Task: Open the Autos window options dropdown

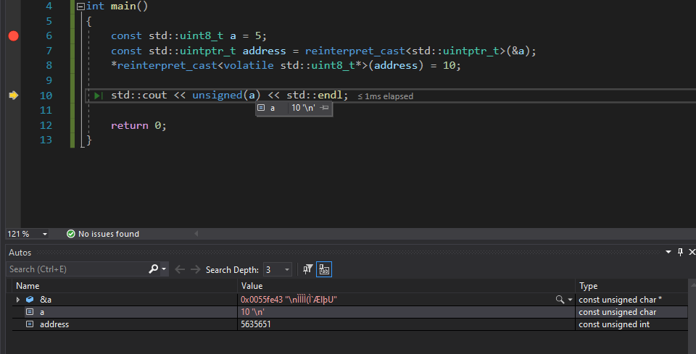Action: point(668,252)
